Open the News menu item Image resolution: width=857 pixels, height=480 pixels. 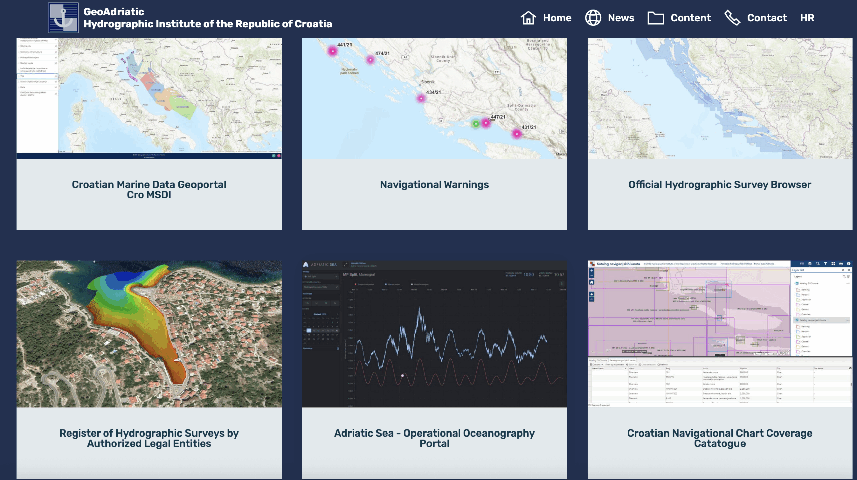pyautogui.click(x=621, y=18)
